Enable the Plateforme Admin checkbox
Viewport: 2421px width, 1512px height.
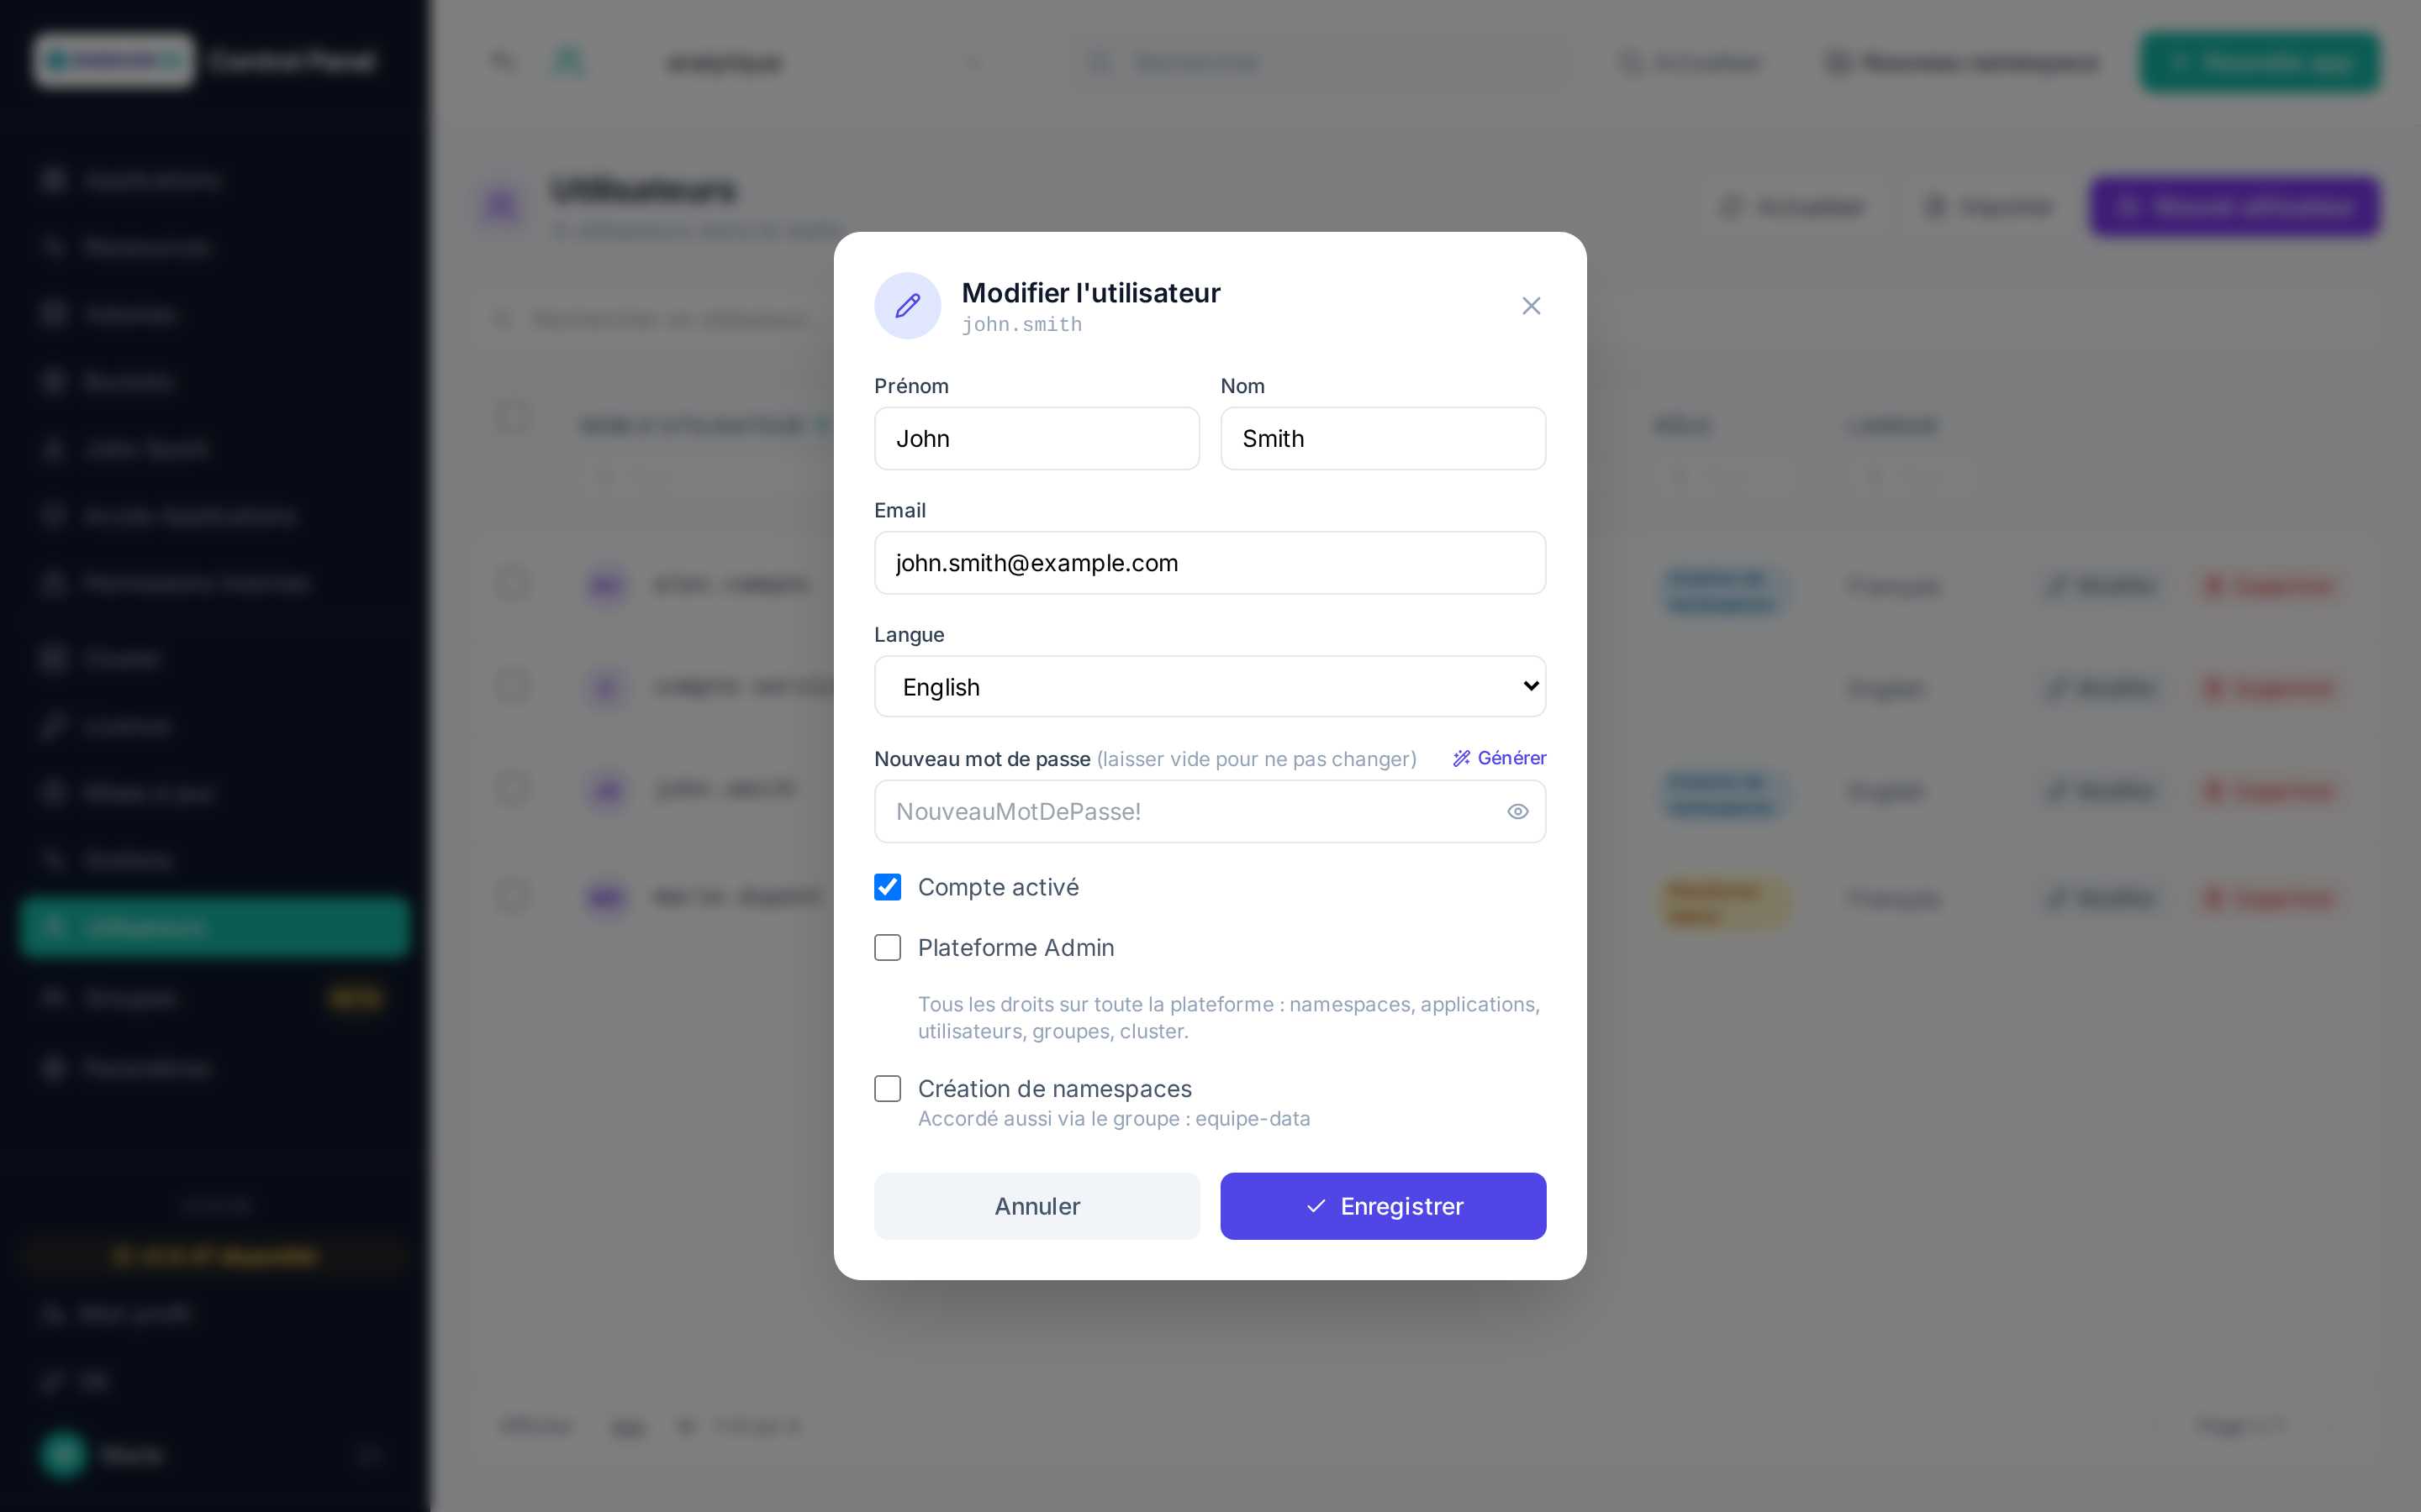[x=888, y=947]
